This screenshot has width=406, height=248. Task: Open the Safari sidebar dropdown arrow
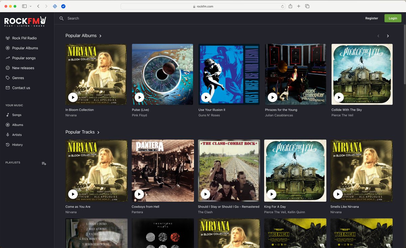pos(30,6)
